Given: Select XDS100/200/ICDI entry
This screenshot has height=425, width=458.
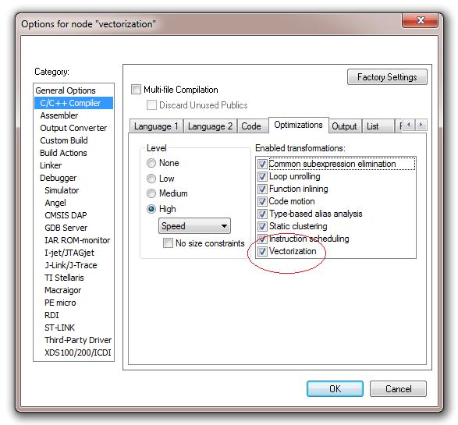Looking at the screenshot, I should pyautogui.click(x=78, y=352).
